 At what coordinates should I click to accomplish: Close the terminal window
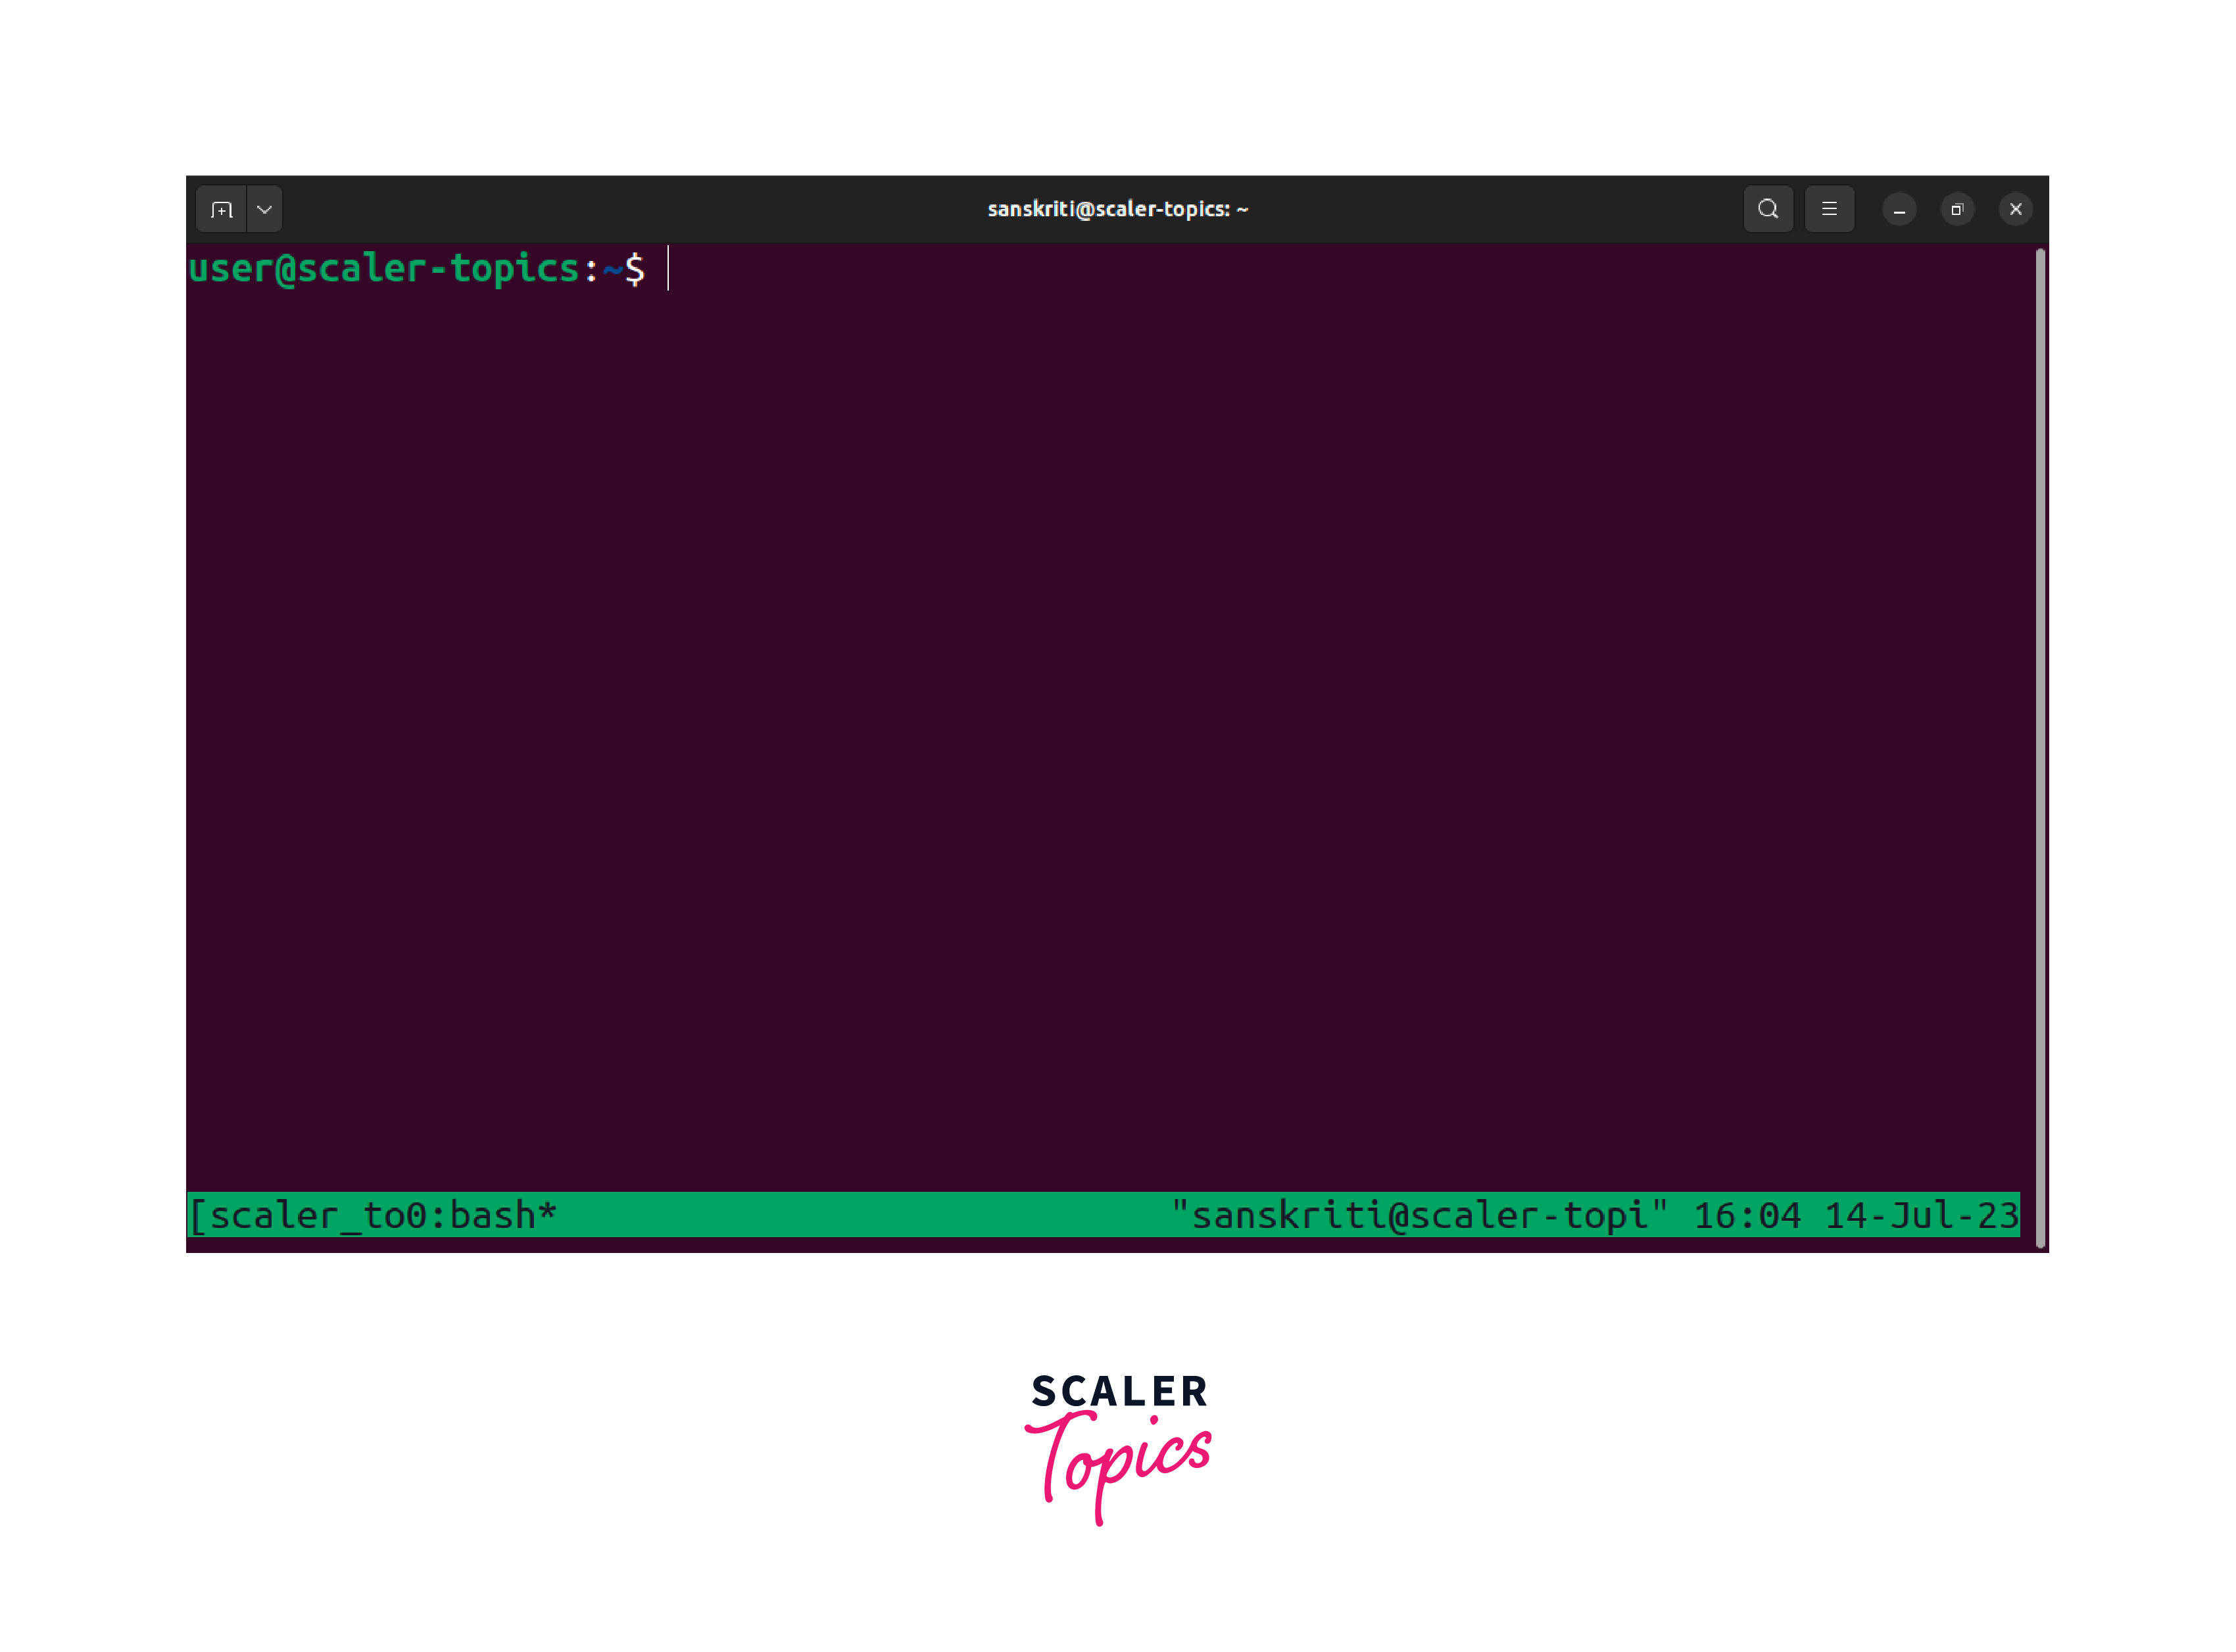2015,209
